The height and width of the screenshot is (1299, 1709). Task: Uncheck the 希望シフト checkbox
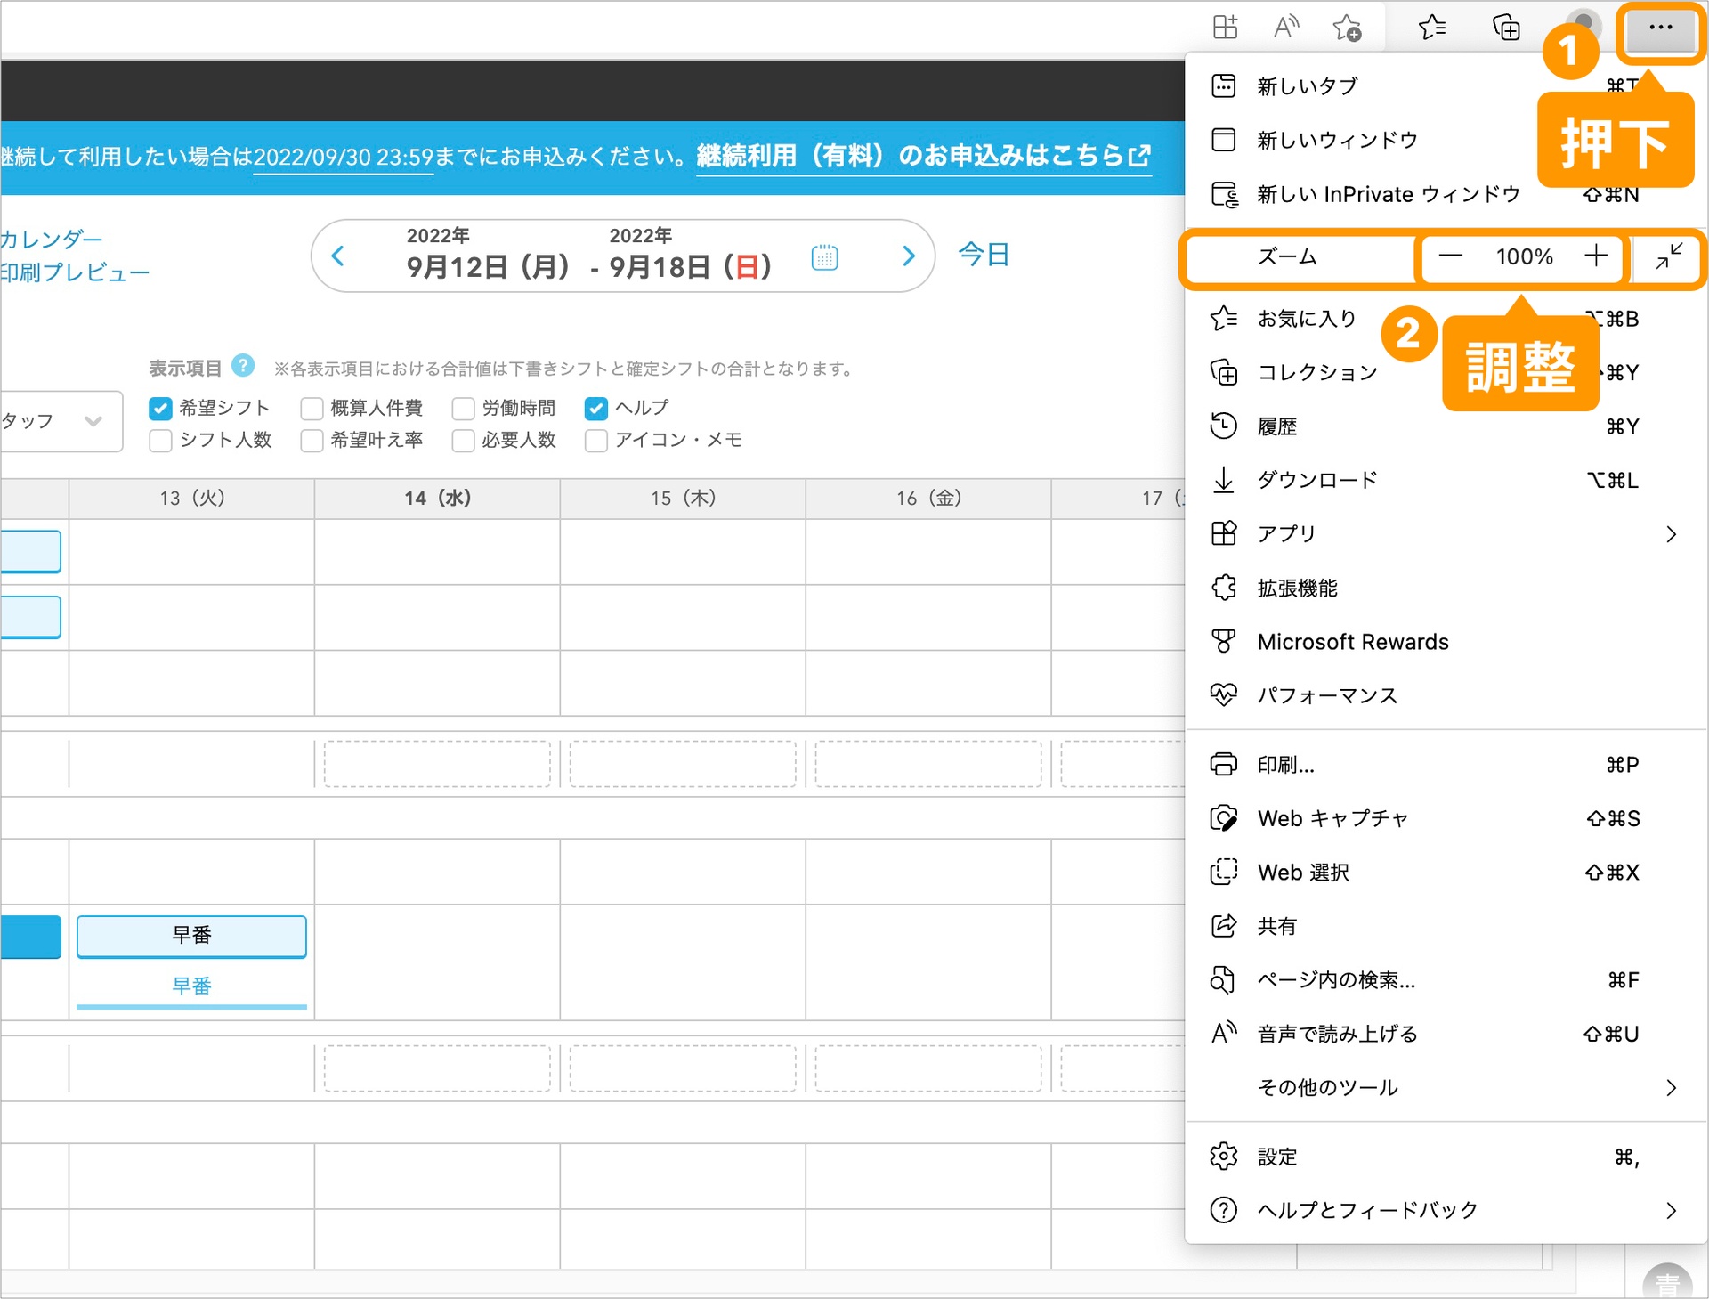pos(160,409)
